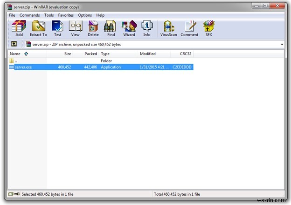Run VirusScan on the archive
Viewport: 291px width, 205px height.
pos(168,28)
